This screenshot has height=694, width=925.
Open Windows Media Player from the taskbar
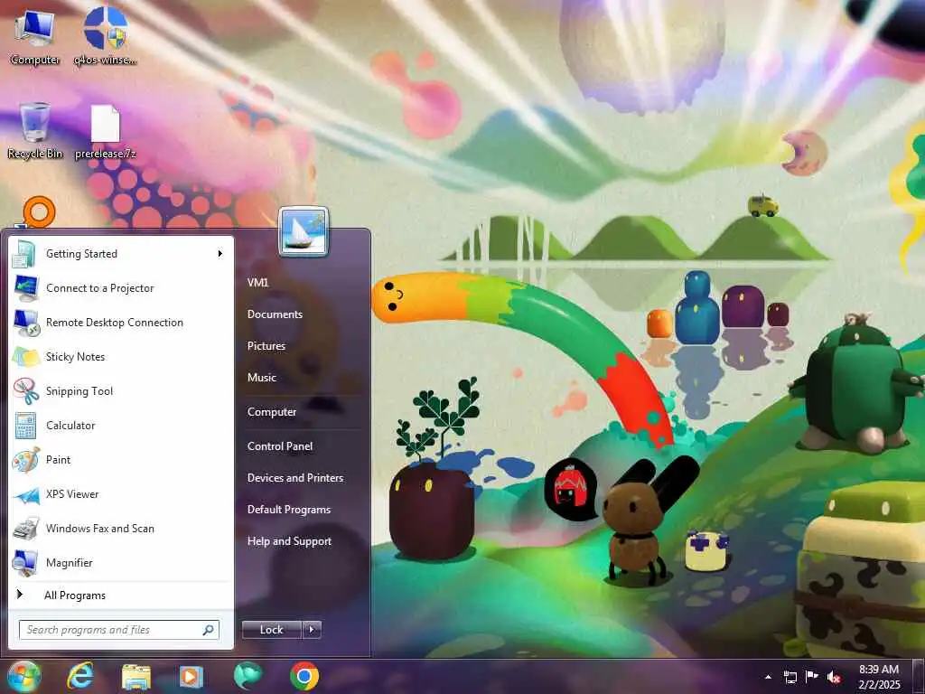[192, 677]
